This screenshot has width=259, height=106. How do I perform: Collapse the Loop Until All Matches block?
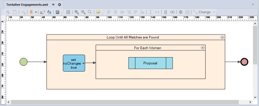[222, 37]
